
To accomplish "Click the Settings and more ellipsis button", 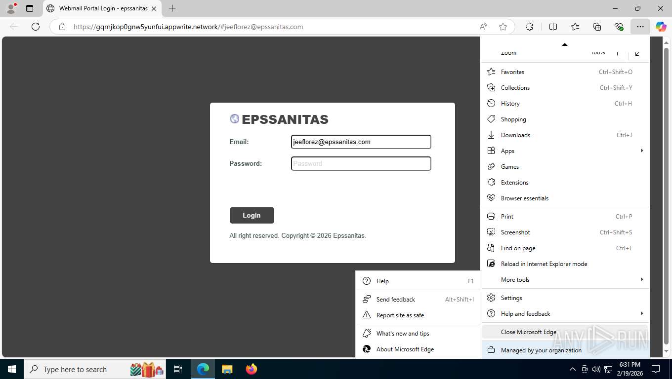I will [640, 27].
